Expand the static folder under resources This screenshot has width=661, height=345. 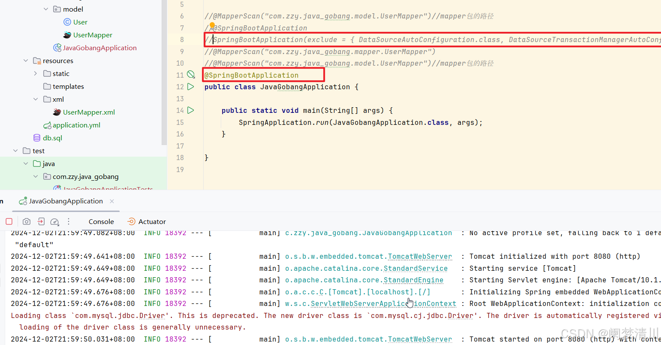[x=36, y=73]
